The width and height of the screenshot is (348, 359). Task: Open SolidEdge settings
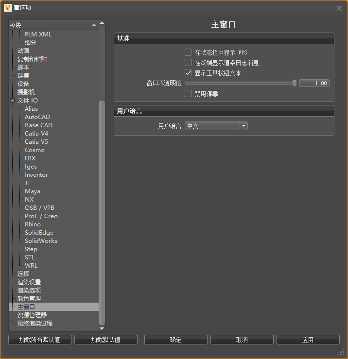[39, 232]
